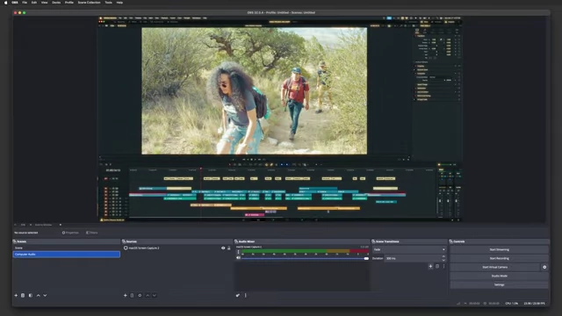Click the CPU usage status text
Image resolution: width=562 pixels, height=316 pixels.
click(x=511, y=304)
